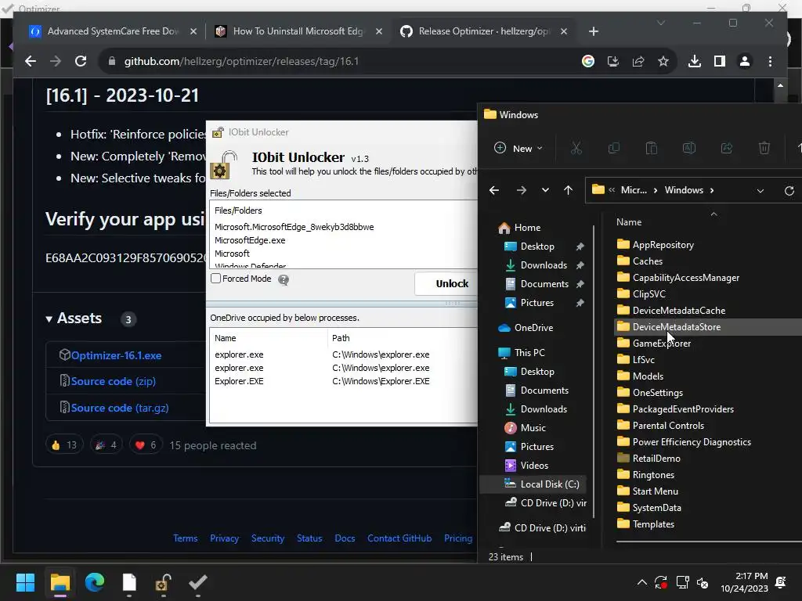Viewport: 802px width, 601px height.
Task: Download Optimizer-16.1.exe asset
Action: [x=116, y=356]
